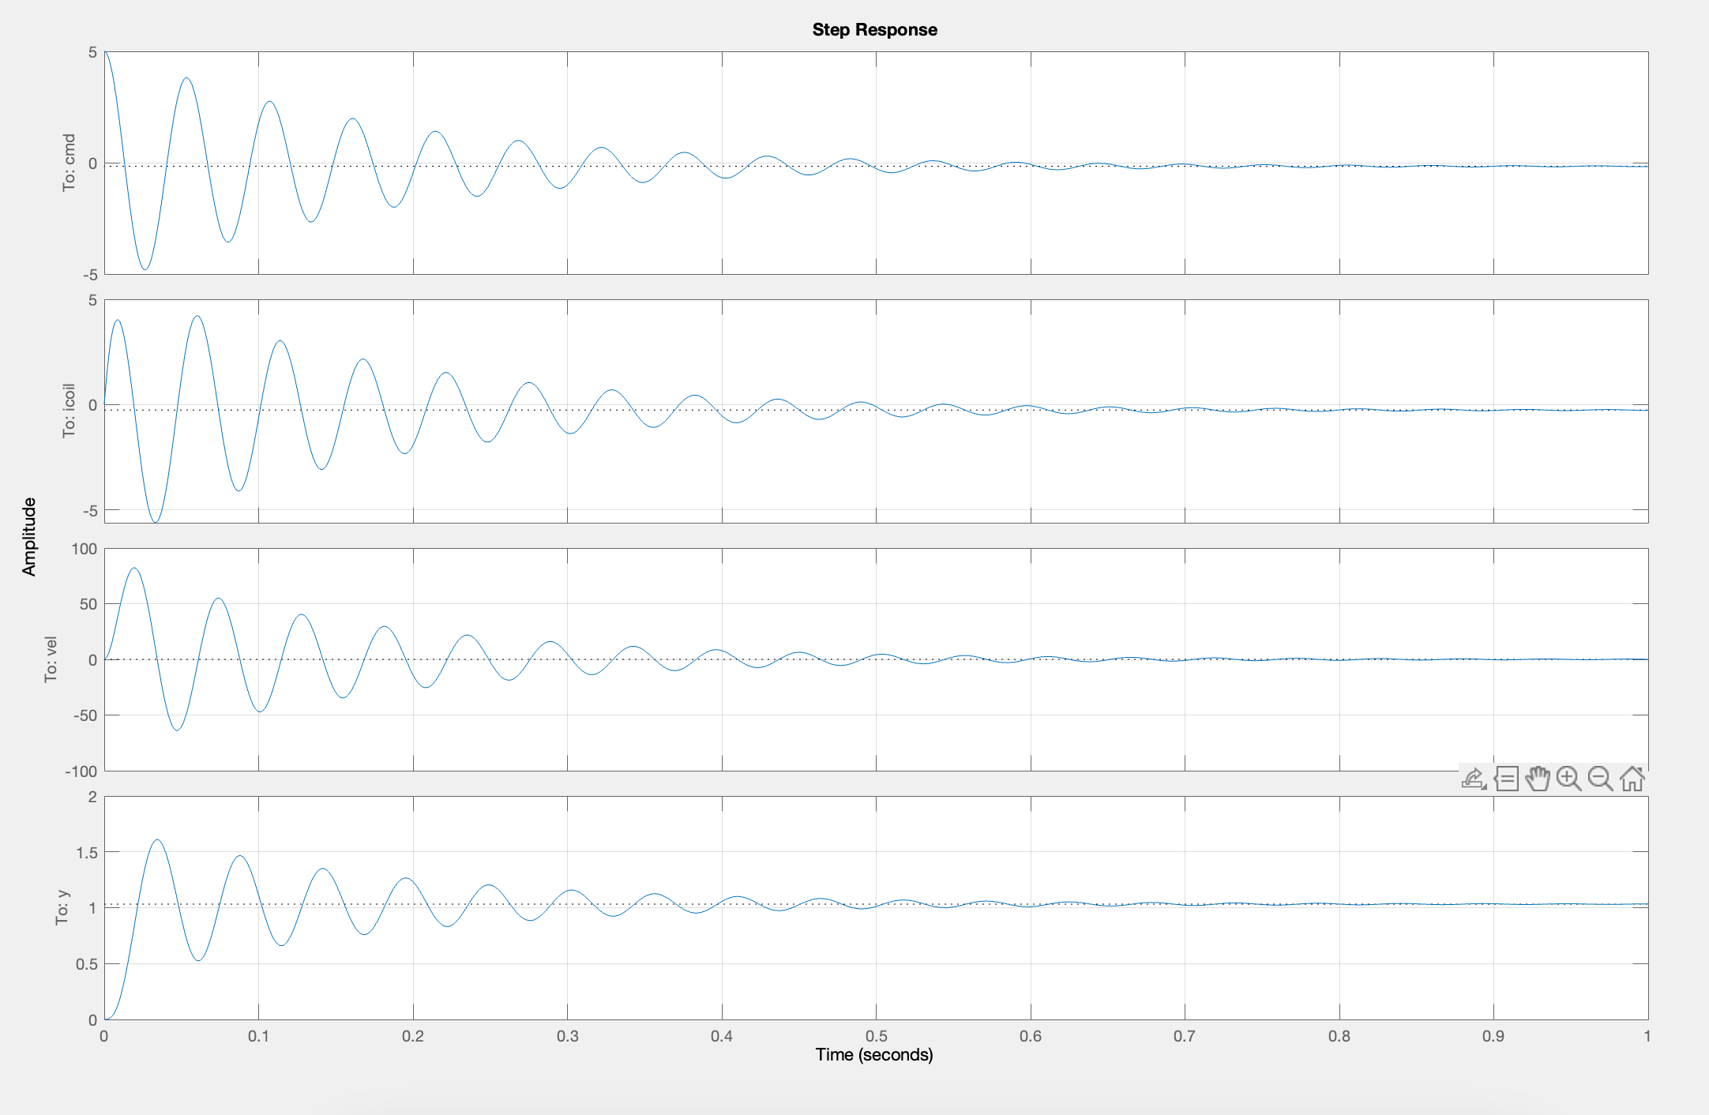Open the Export axes toolbar menu
Screen dimensions: 1709x1115
click(x=1474, y=779)
